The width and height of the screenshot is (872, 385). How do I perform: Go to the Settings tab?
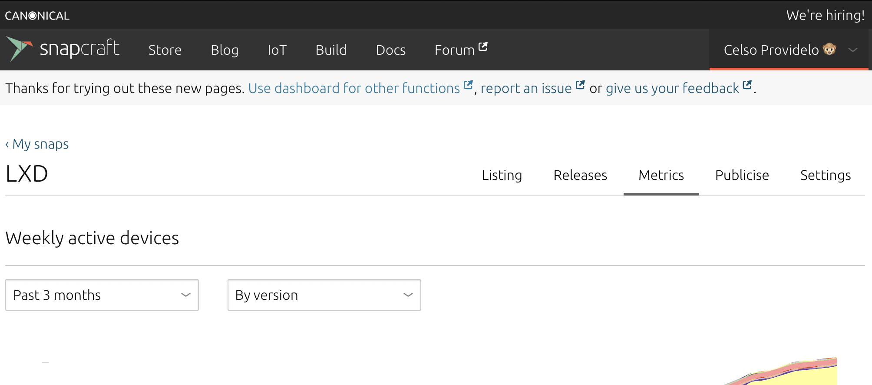pos(825,175)
